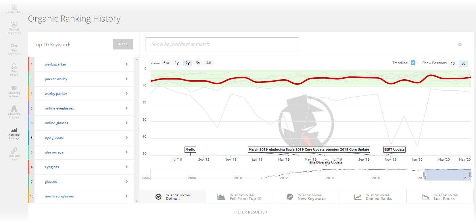Click the FILTER RESULTS link
Screen dimensions: 476x223
251,212
